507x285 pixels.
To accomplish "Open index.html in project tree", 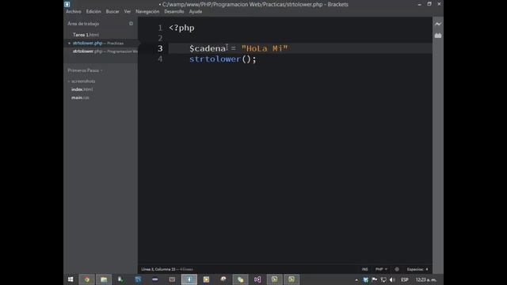I will pos(82,89).
